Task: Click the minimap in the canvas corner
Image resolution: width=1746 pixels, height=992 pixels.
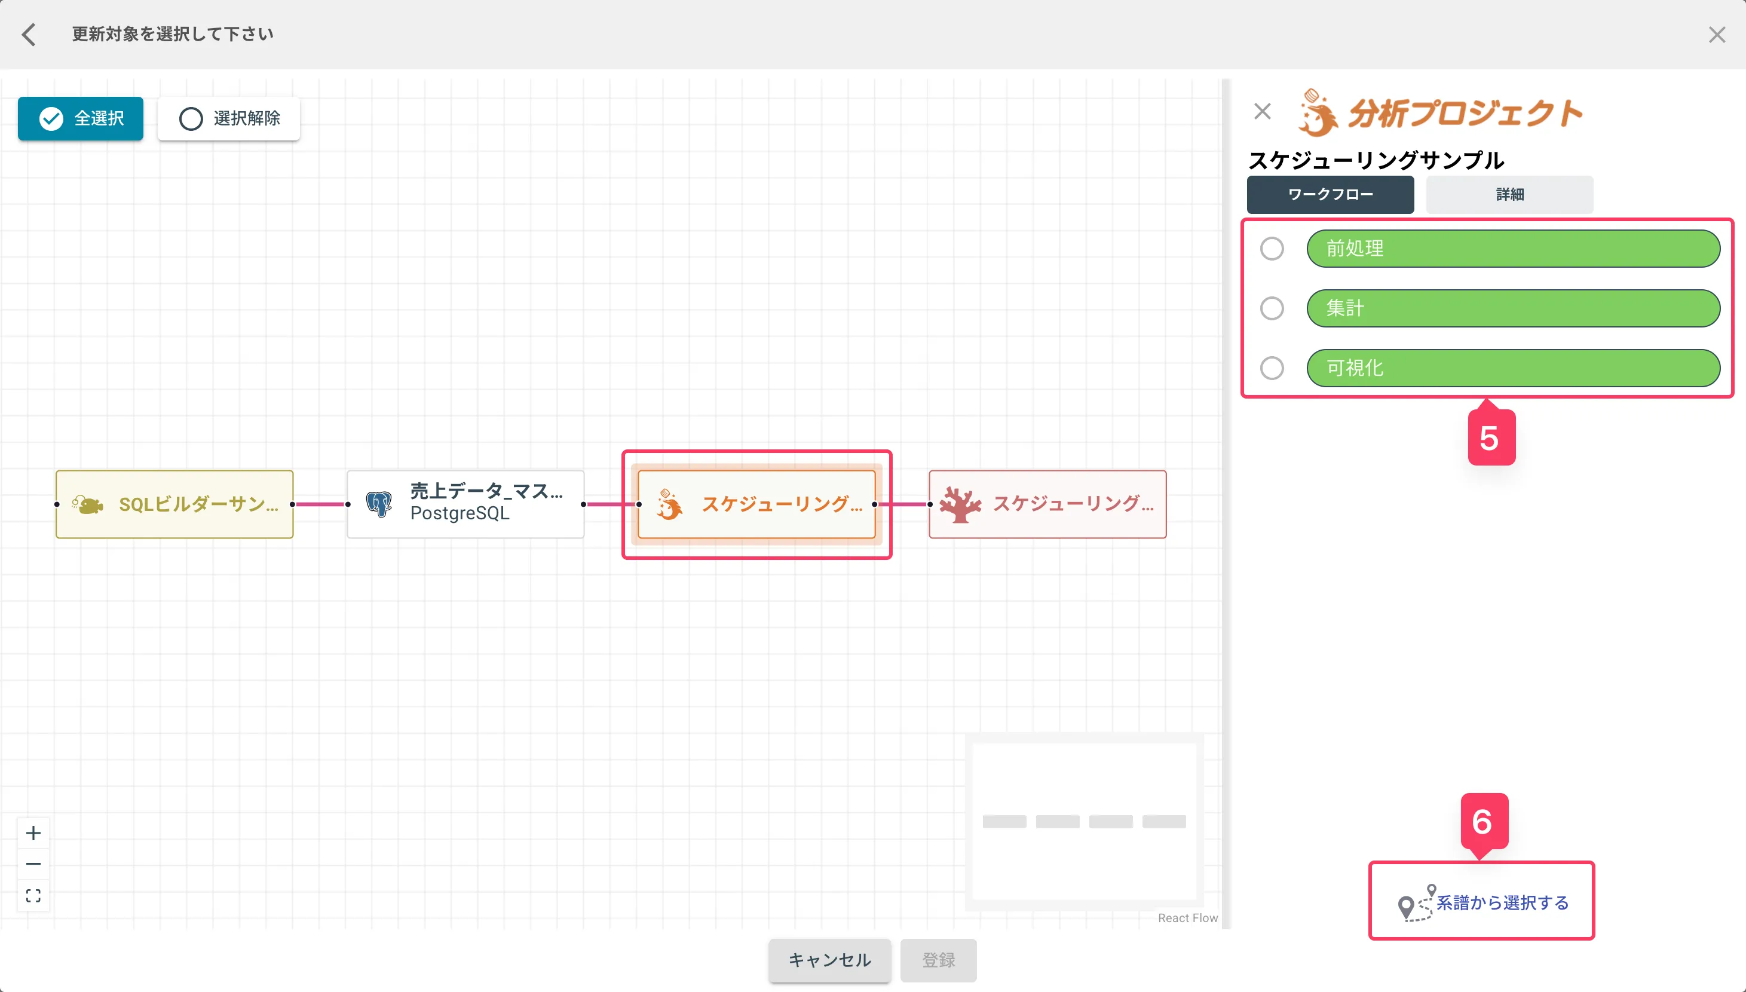Action: [x=1084, y=822]
